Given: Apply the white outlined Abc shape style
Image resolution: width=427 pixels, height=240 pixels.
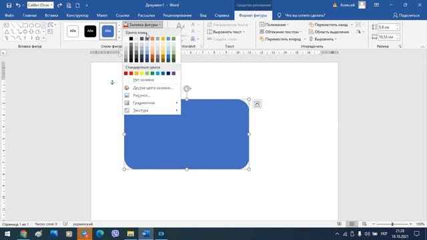Looking at the screenshot, I should click(x=73, y=31).
